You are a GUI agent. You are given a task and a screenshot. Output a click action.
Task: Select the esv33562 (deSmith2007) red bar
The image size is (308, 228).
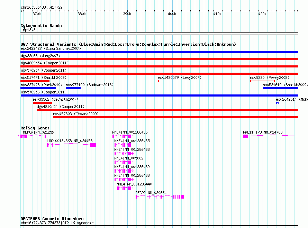pos(42,103)
